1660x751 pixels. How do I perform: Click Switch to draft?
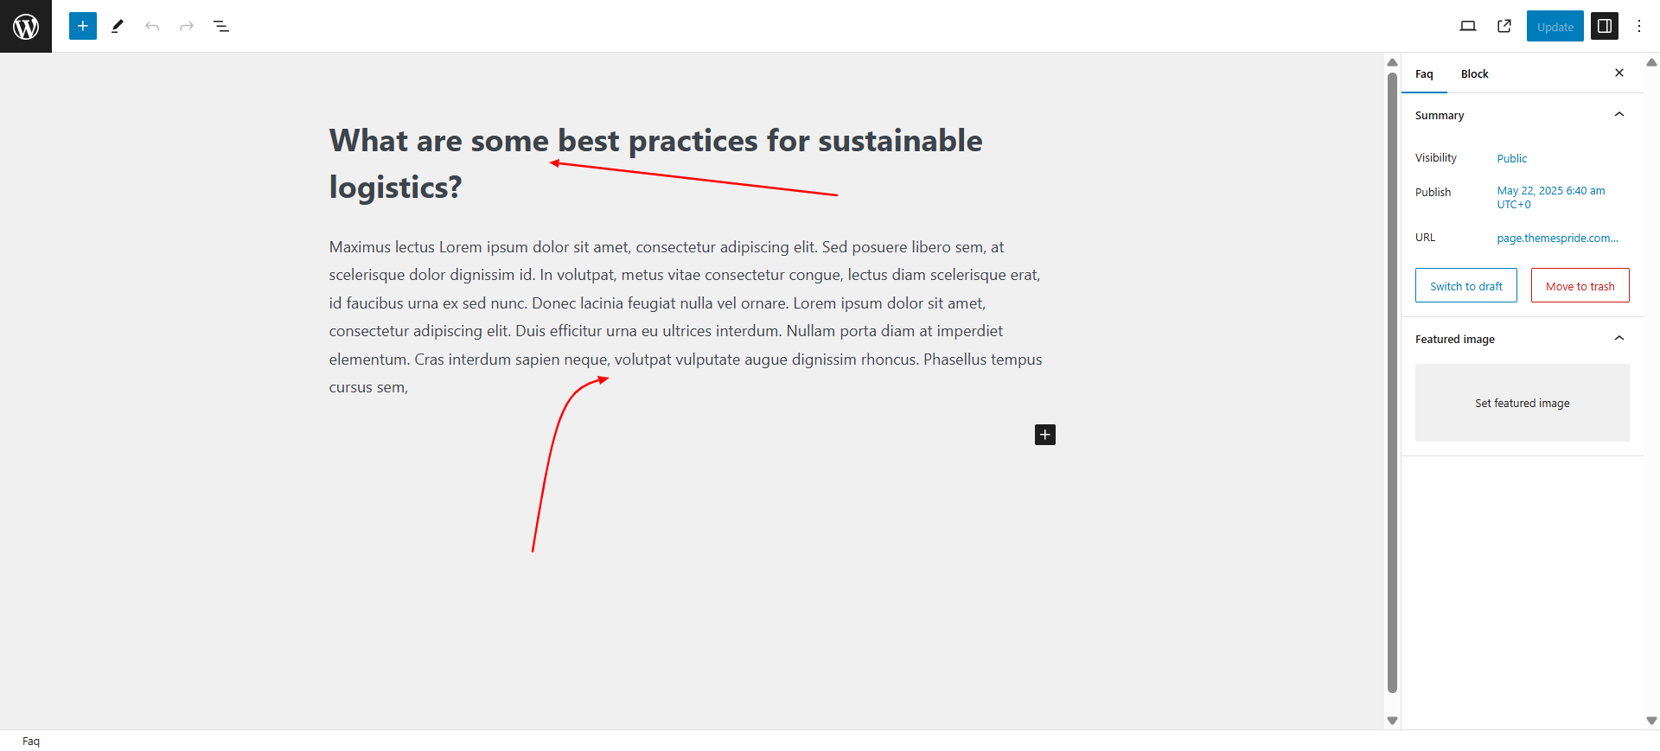[1466, 285]
